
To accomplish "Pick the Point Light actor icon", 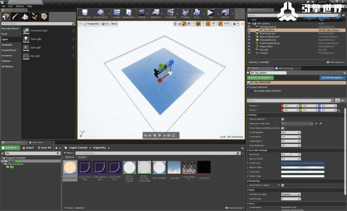I will click(x=26, y=39).
